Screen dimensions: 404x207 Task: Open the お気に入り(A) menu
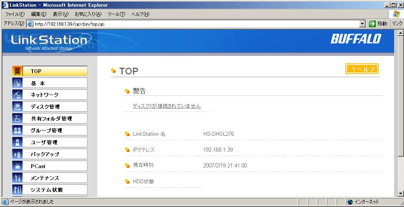[x=88, y=14]
